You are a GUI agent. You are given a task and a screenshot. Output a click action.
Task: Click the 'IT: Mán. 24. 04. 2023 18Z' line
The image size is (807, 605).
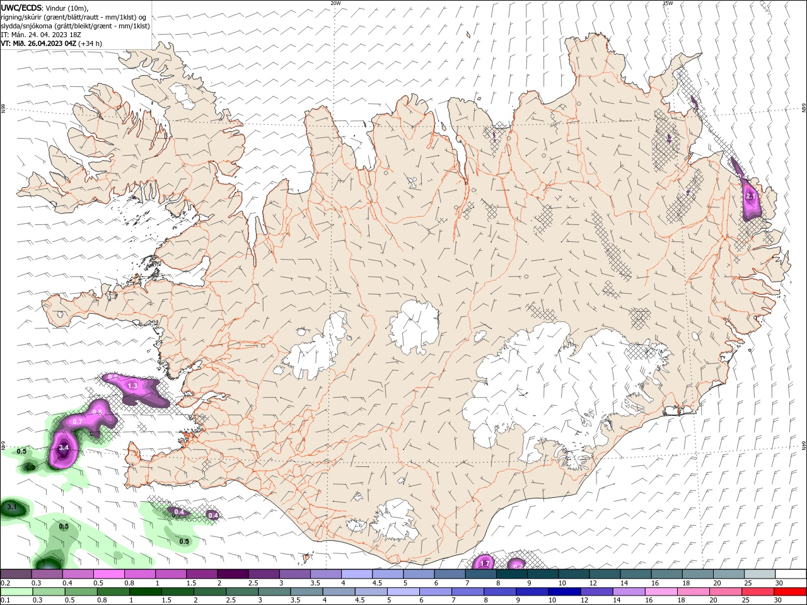click(x=40, y=35)
